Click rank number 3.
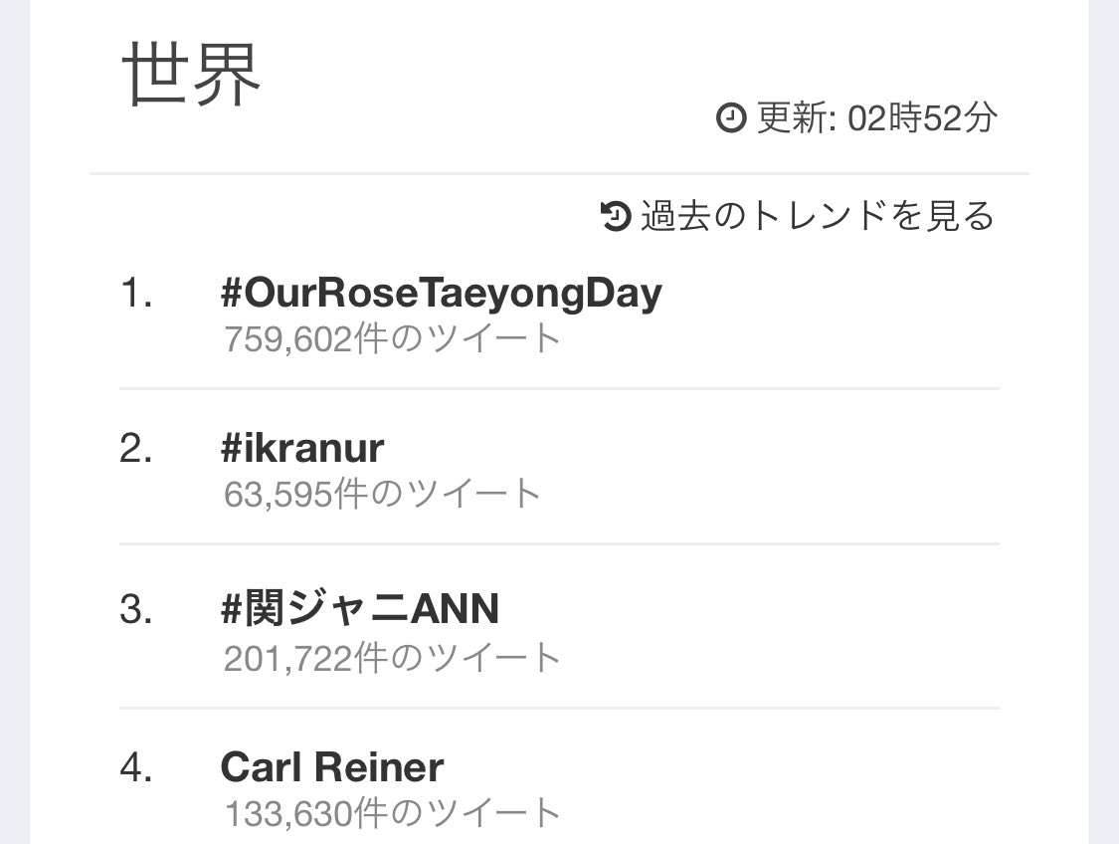 click(135, 610)
